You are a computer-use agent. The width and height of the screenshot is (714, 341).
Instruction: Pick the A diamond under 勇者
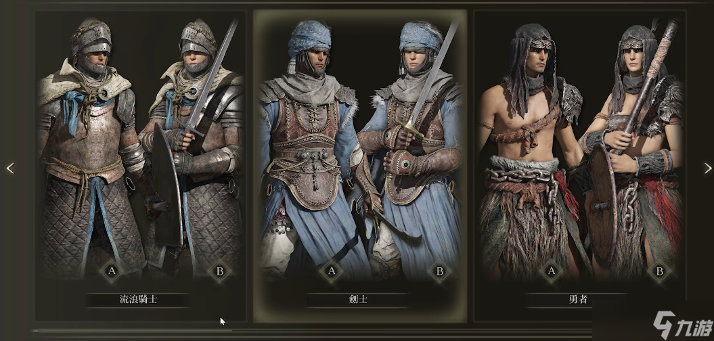point(552,271)
